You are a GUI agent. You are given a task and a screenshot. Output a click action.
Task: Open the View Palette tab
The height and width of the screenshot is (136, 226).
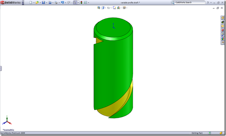coord(223,35)
